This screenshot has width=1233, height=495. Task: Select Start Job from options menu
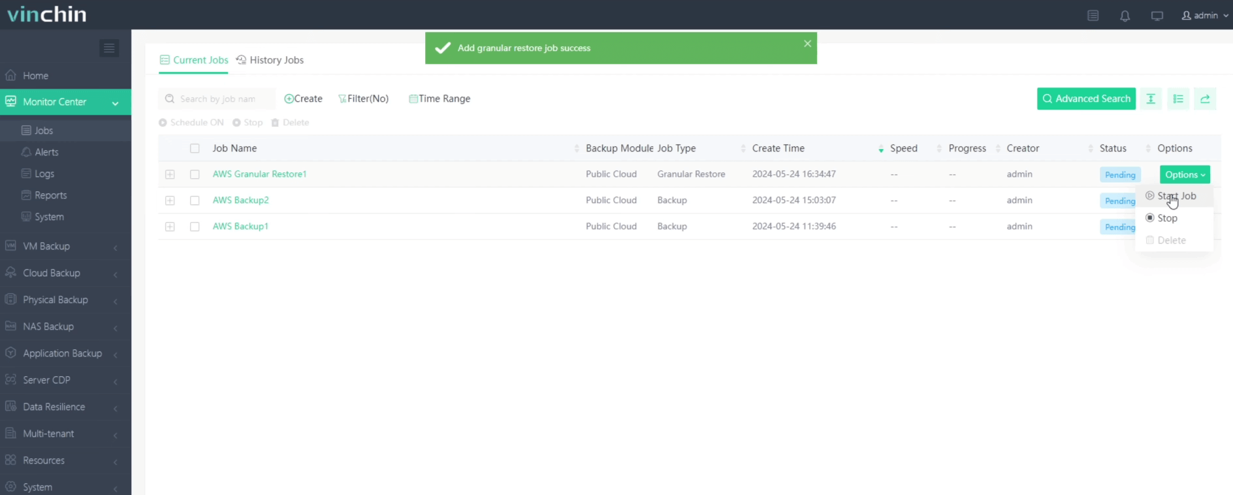(x=1174, y=196)
